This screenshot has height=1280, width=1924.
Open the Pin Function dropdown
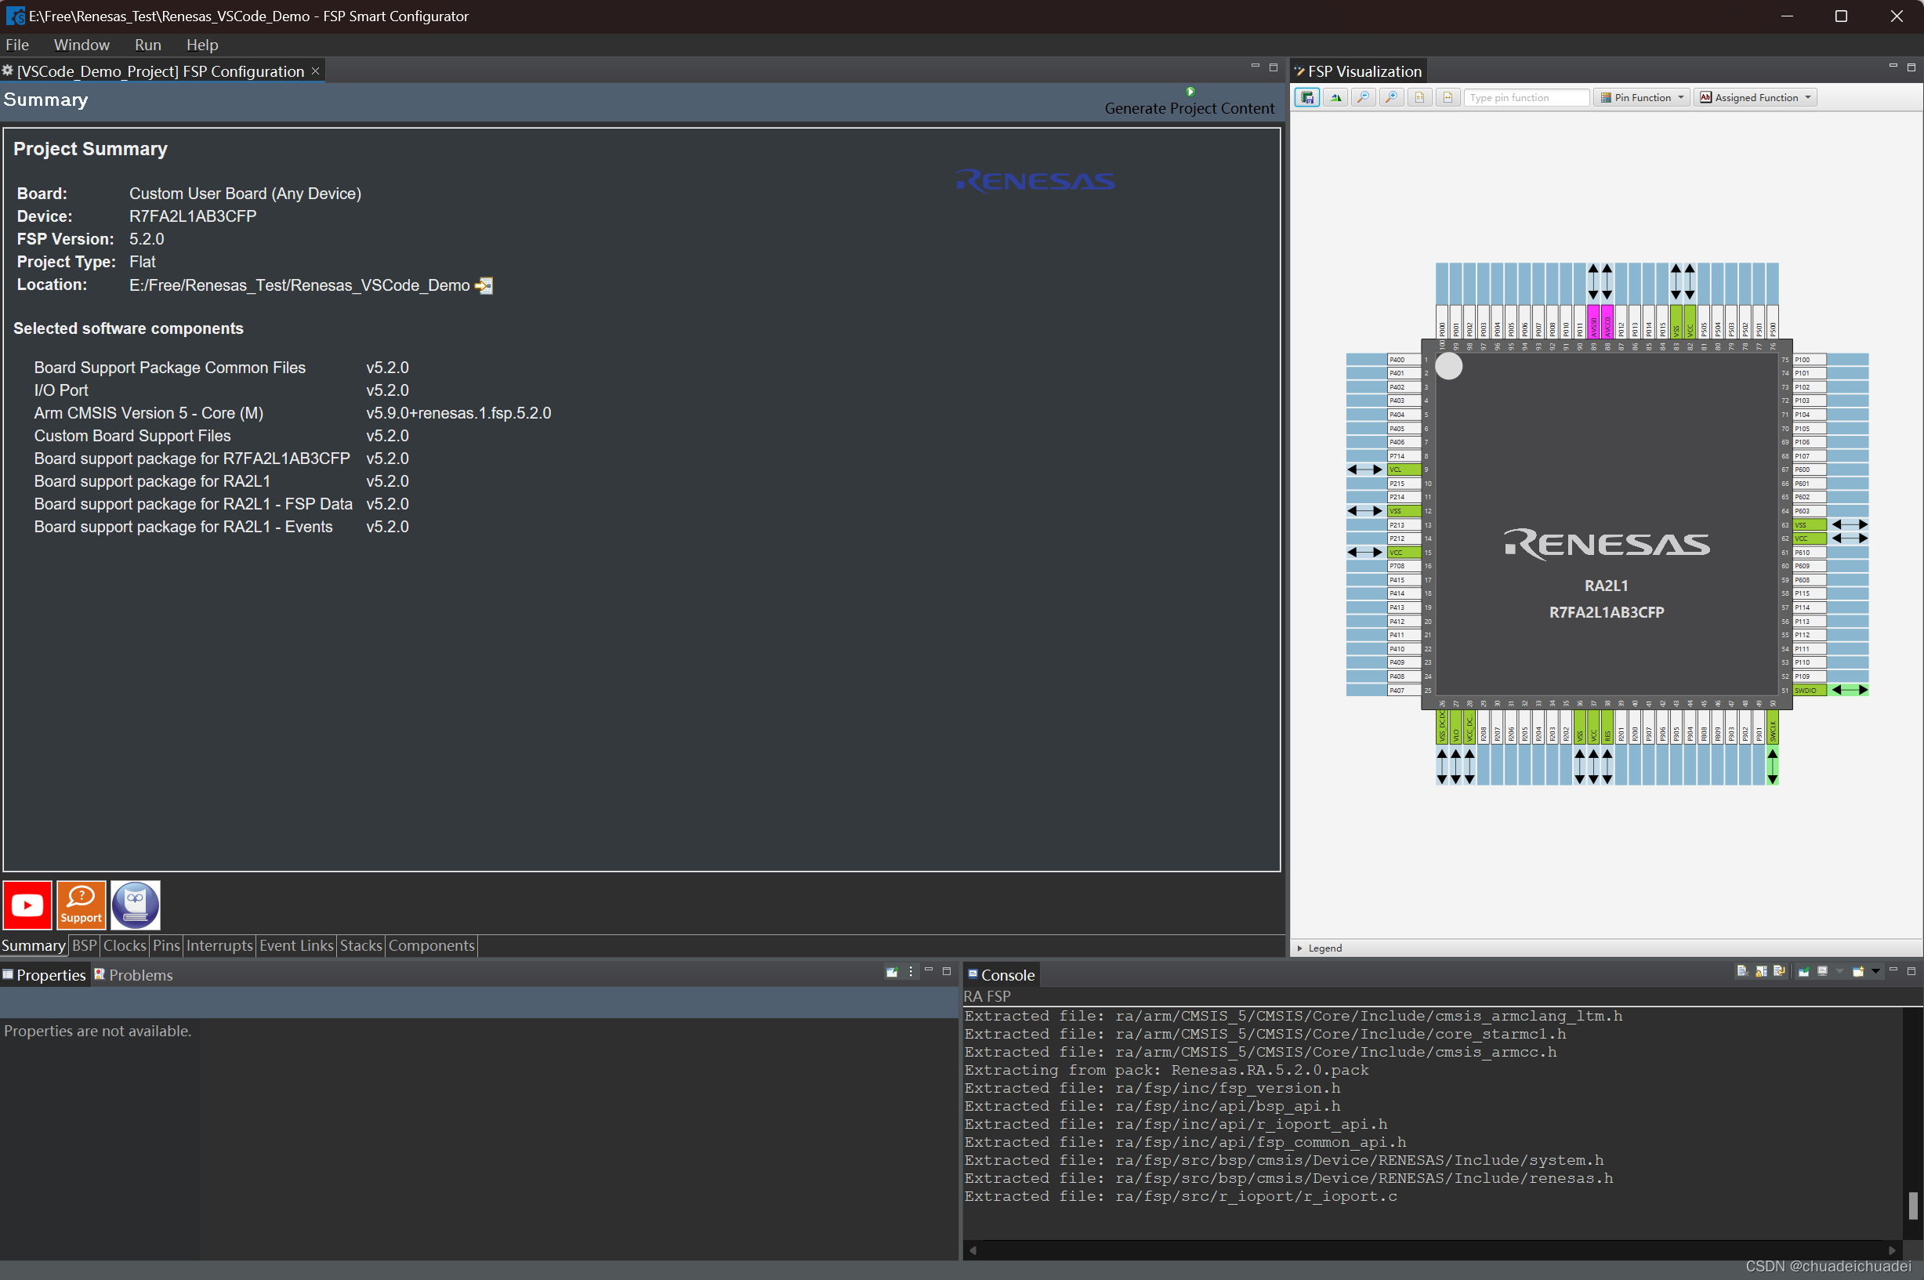(x=1640, y=97)
